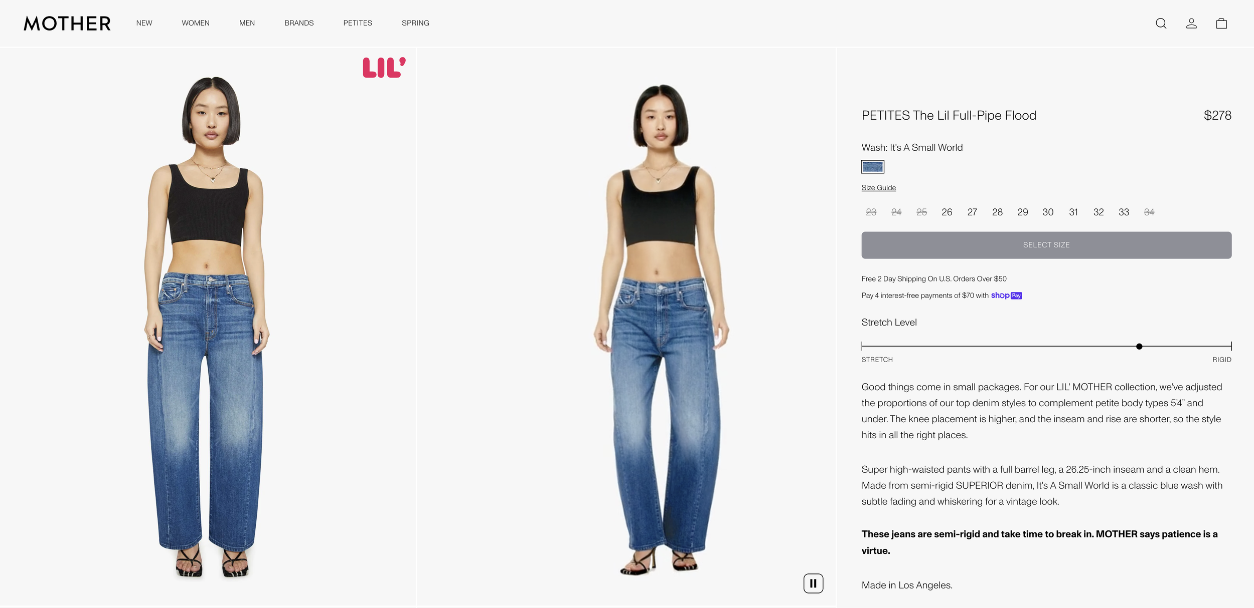Viewport: 1254px width, 608px height.
Task: Click the pink LIL' badge
Action: tap(384, 68)
